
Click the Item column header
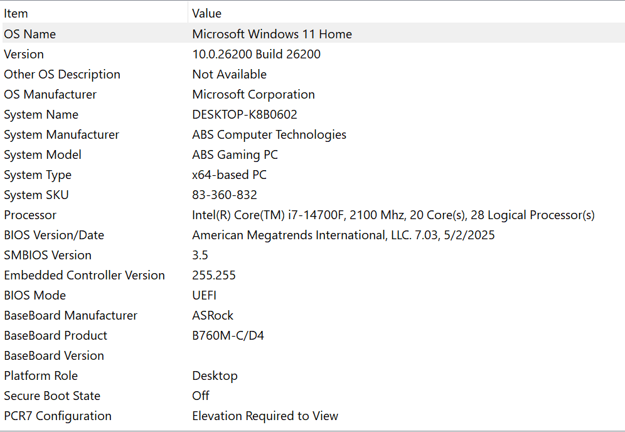tap(16, 13)
